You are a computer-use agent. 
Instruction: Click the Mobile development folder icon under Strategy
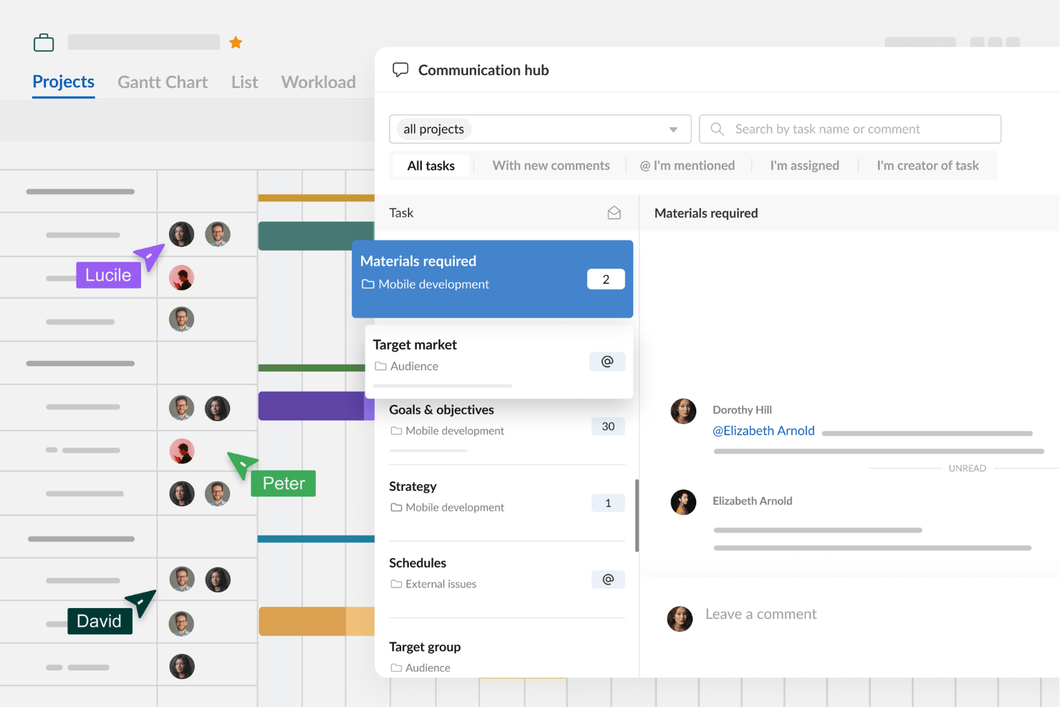click(396, 507)
